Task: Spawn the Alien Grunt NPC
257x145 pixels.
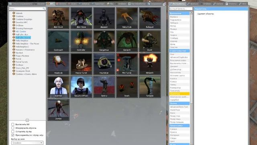Action: (x=59, y=18)
